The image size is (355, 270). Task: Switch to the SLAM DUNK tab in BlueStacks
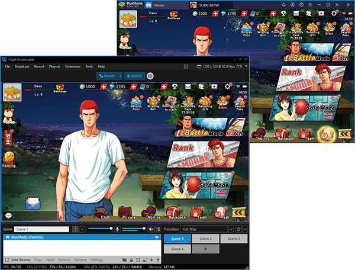[x=211, y=5]
